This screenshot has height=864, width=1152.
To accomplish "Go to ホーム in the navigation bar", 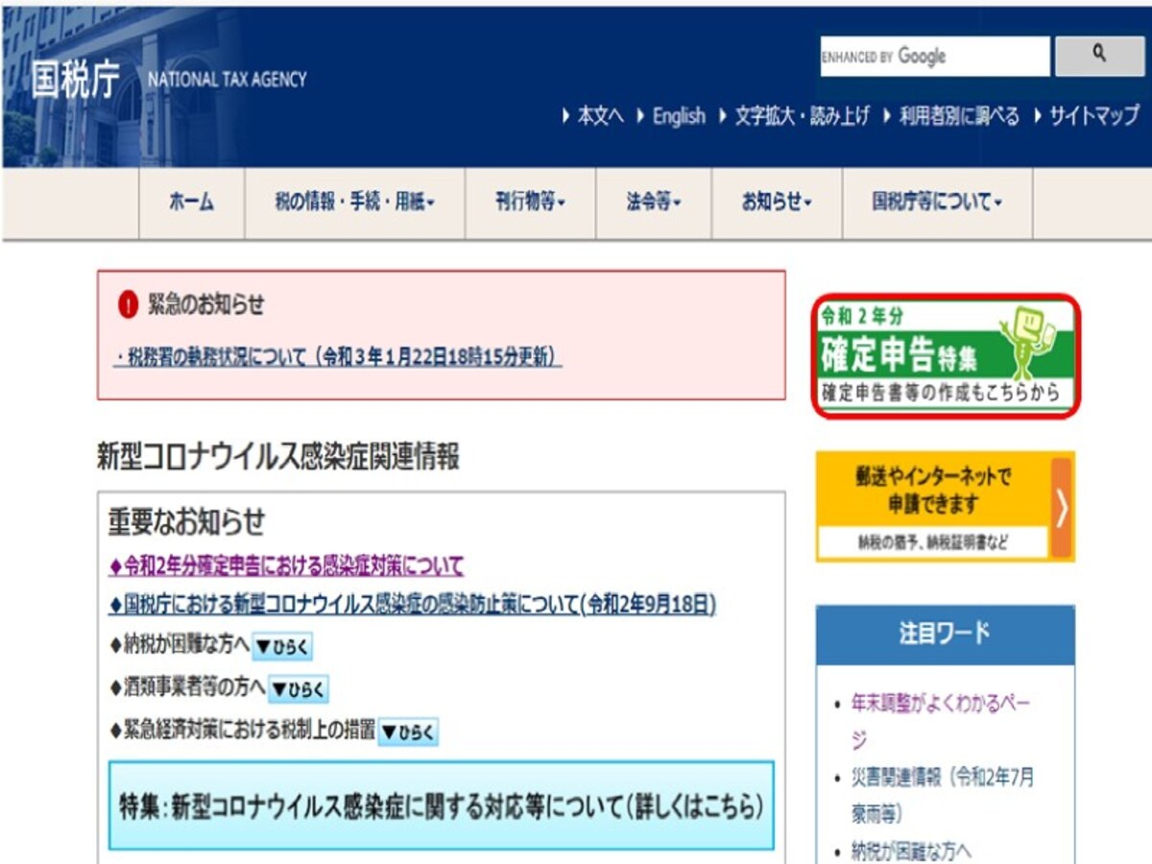I will click(192, 203).
